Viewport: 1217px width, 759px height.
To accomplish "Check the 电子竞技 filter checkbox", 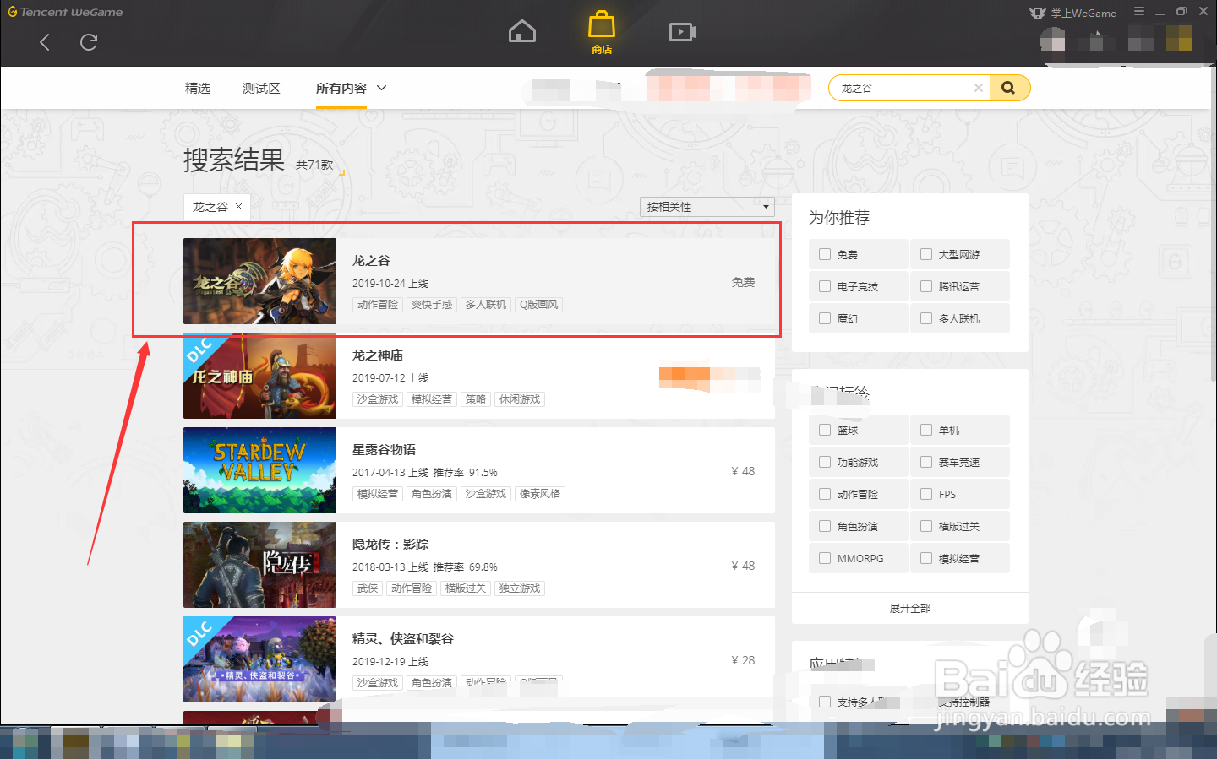I will [825, 286].
